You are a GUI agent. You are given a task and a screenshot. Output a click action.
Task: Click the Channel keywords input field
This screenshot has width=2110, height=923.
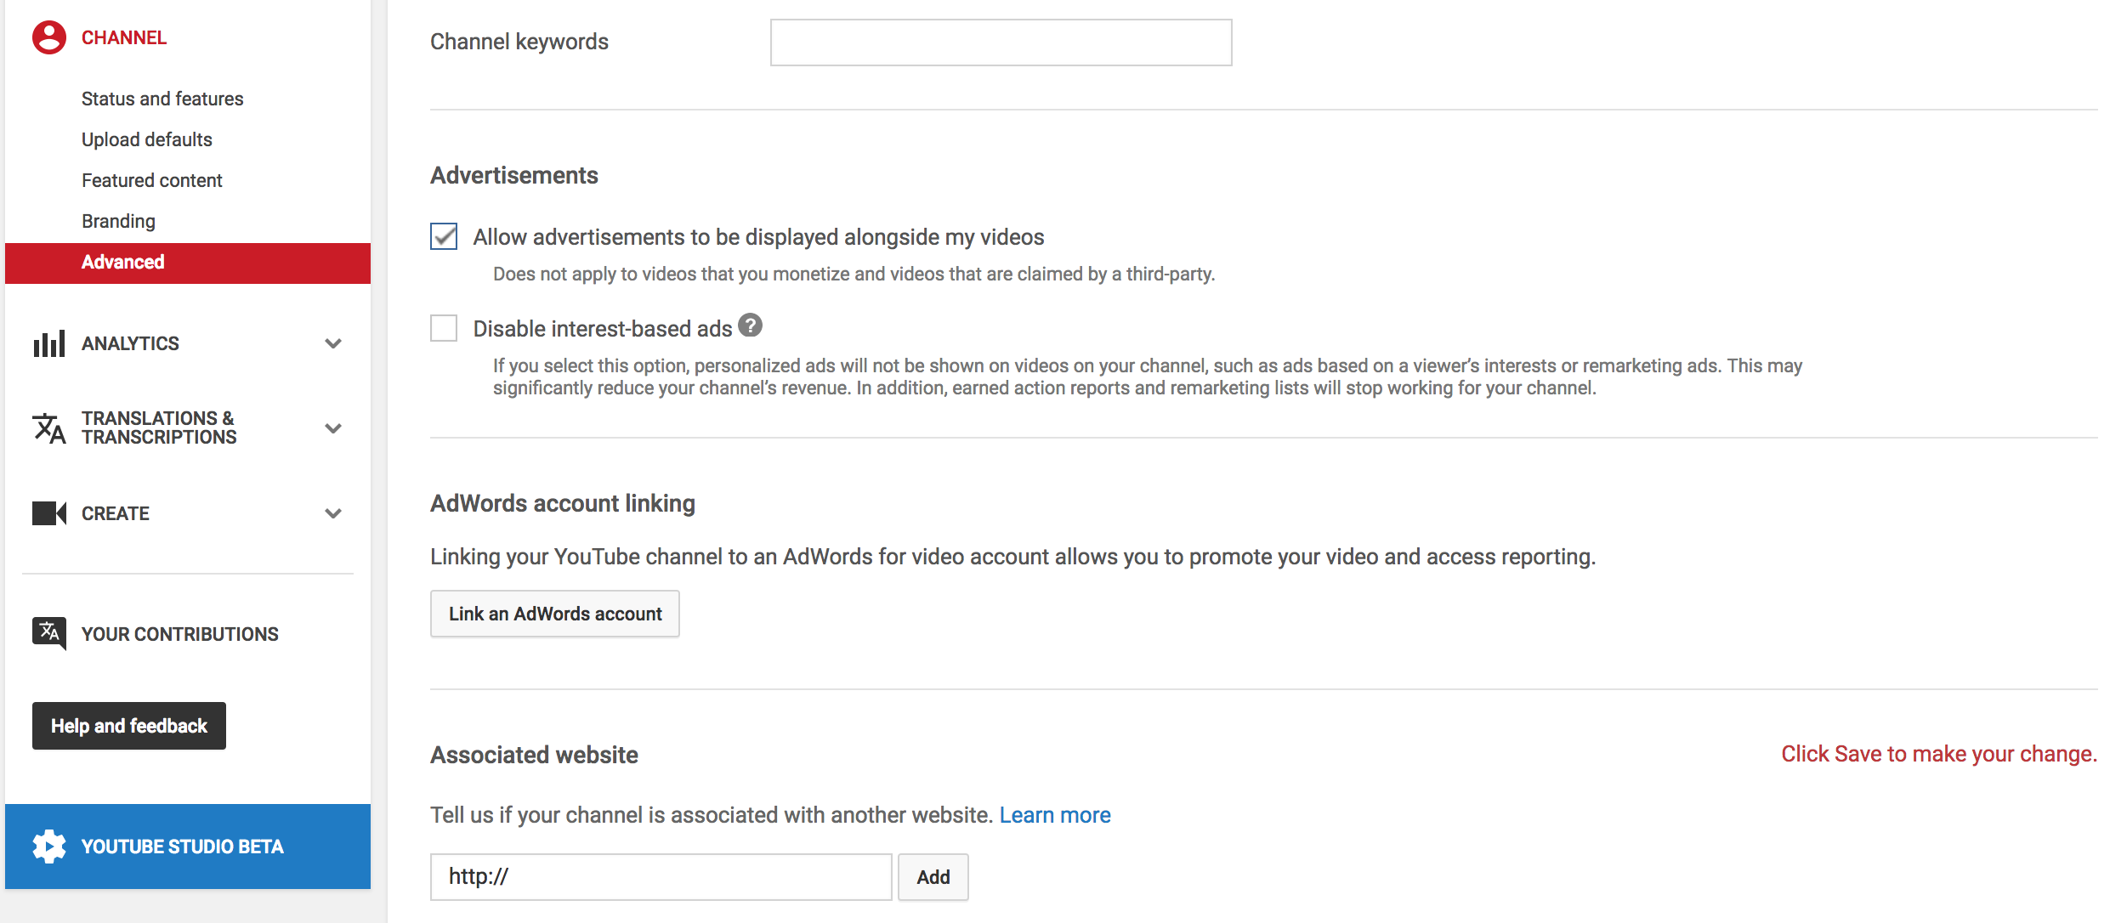point(1001,42)
